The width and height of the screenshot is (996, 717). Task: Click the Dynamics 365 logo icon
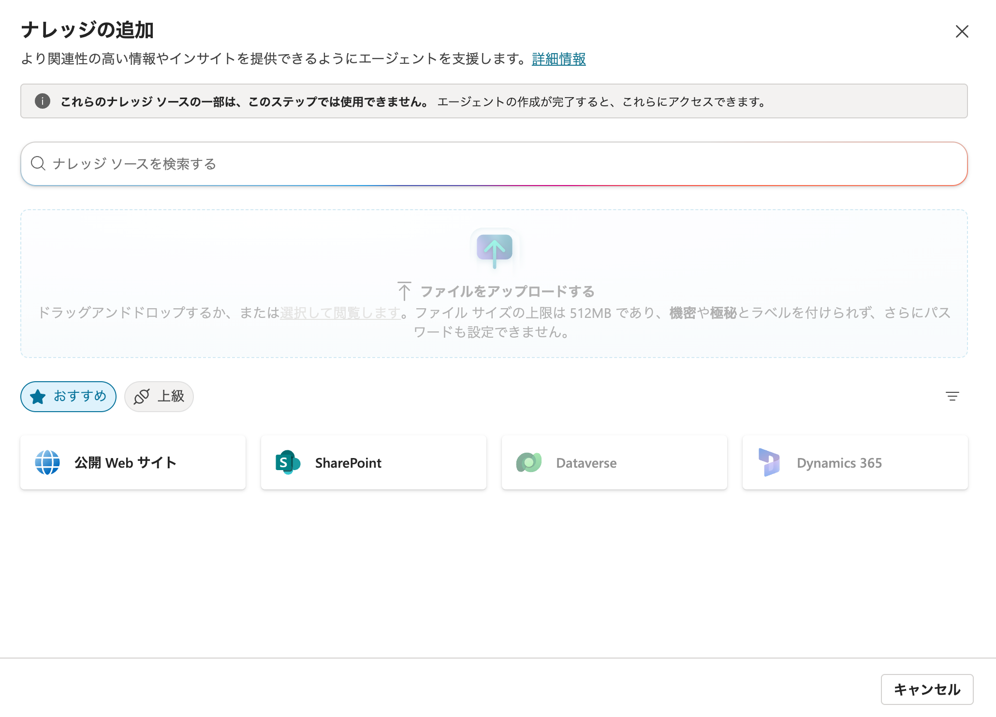(x=769, y=462)
